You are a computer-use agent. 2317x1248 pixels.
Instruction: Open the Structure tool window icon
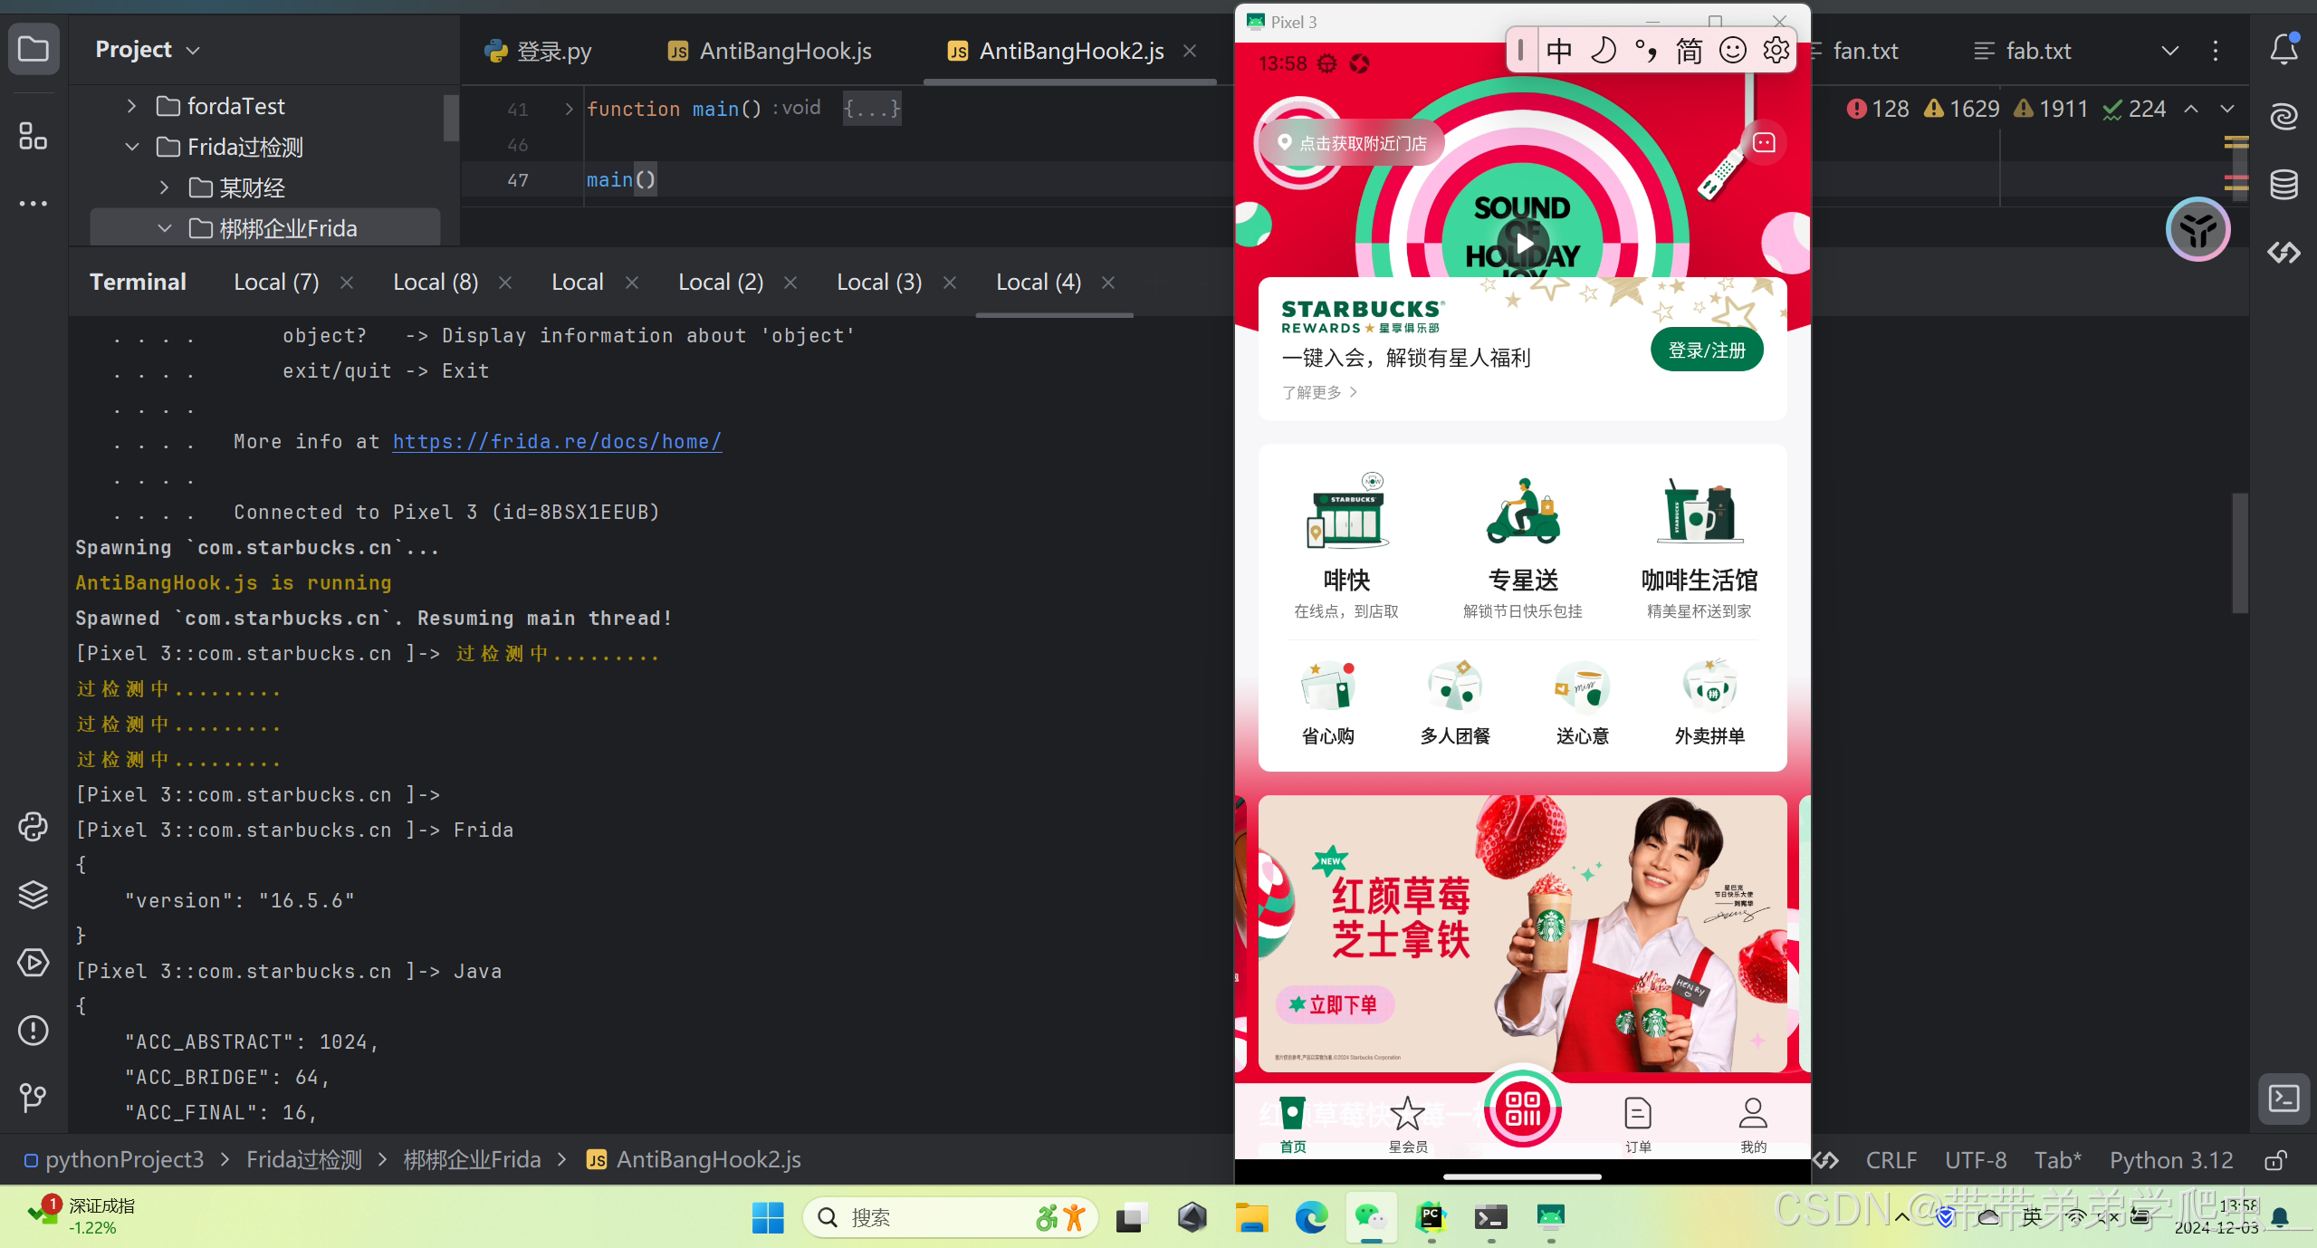[x=34, y=136]
